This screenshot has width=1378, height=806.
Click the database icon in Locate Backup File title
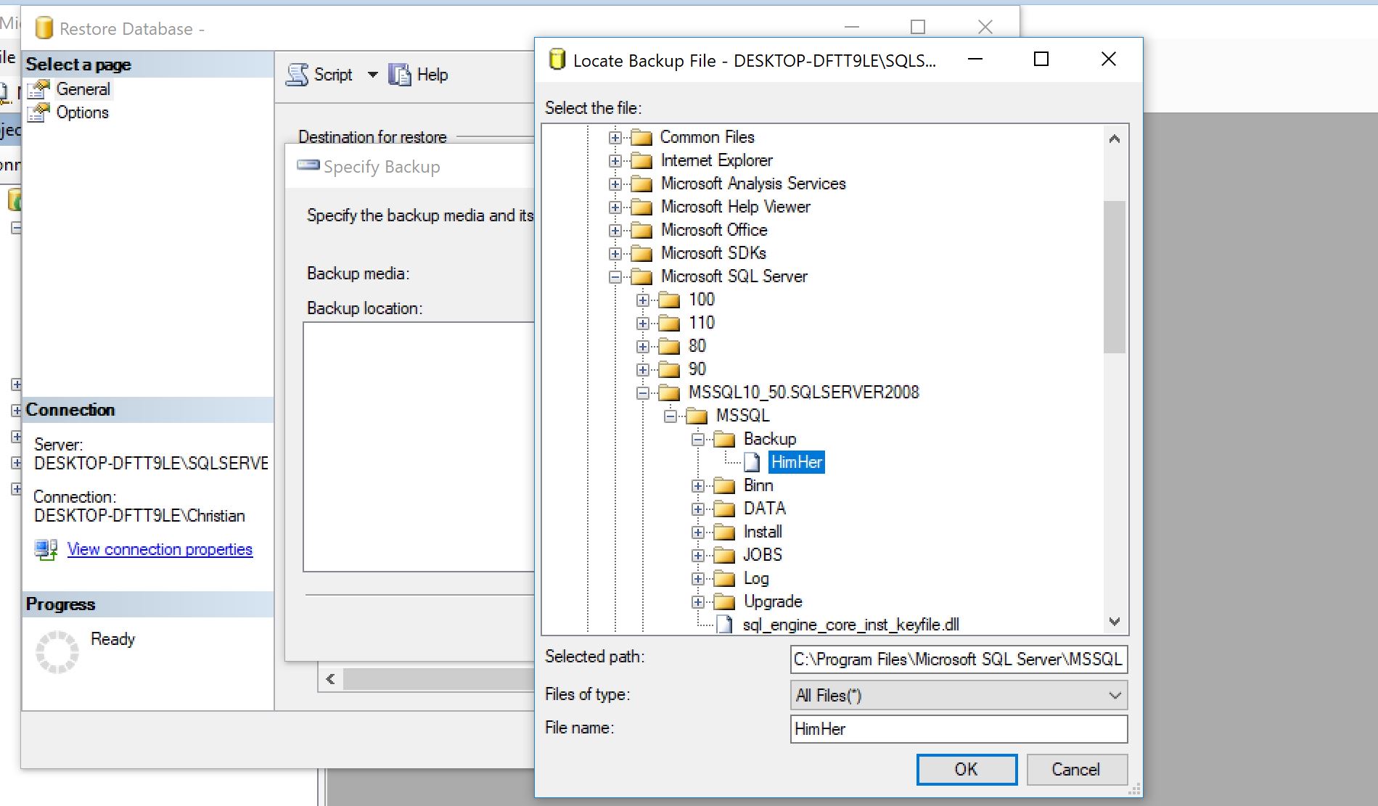tap(557, 59)
